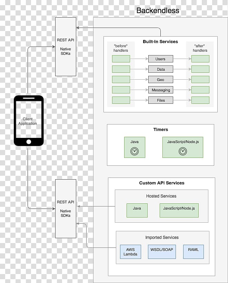Image resolution: width=228 pixels, height=283 pixels.
Task: Click the clock icon in JavaScript/Node.js timer
Action: pos(183,151)
